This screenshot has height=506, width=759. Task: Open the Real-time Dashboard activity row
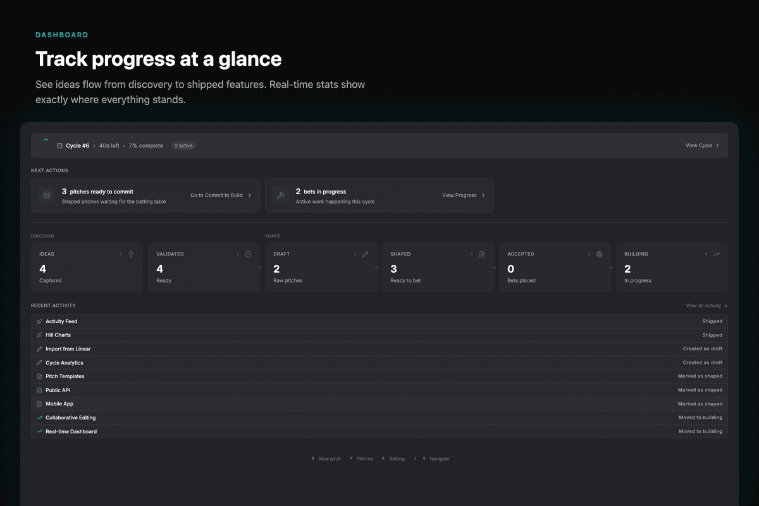click(71, 431)
